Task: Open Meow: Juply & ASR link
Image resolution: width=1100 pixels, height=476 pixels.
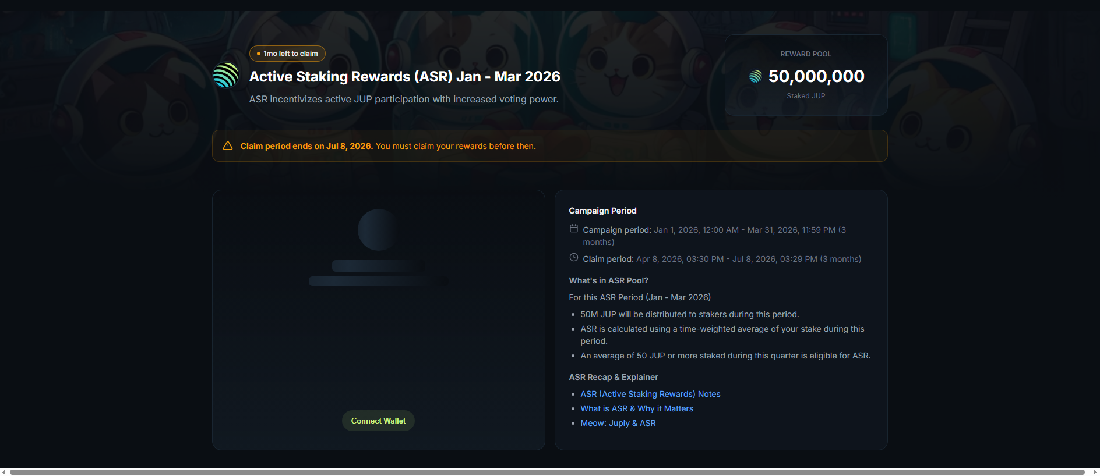Action: coord(618,423)
